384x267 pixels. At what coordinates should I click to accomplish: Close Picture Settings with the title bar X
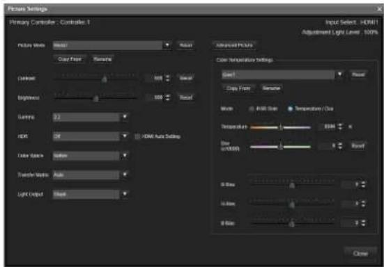(379, 9)
